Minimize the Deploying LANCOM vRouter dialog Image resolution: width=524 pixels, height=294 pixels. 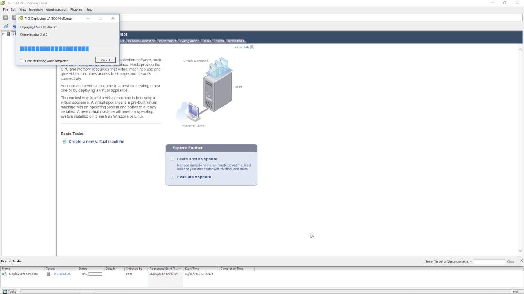pos(88,18)
